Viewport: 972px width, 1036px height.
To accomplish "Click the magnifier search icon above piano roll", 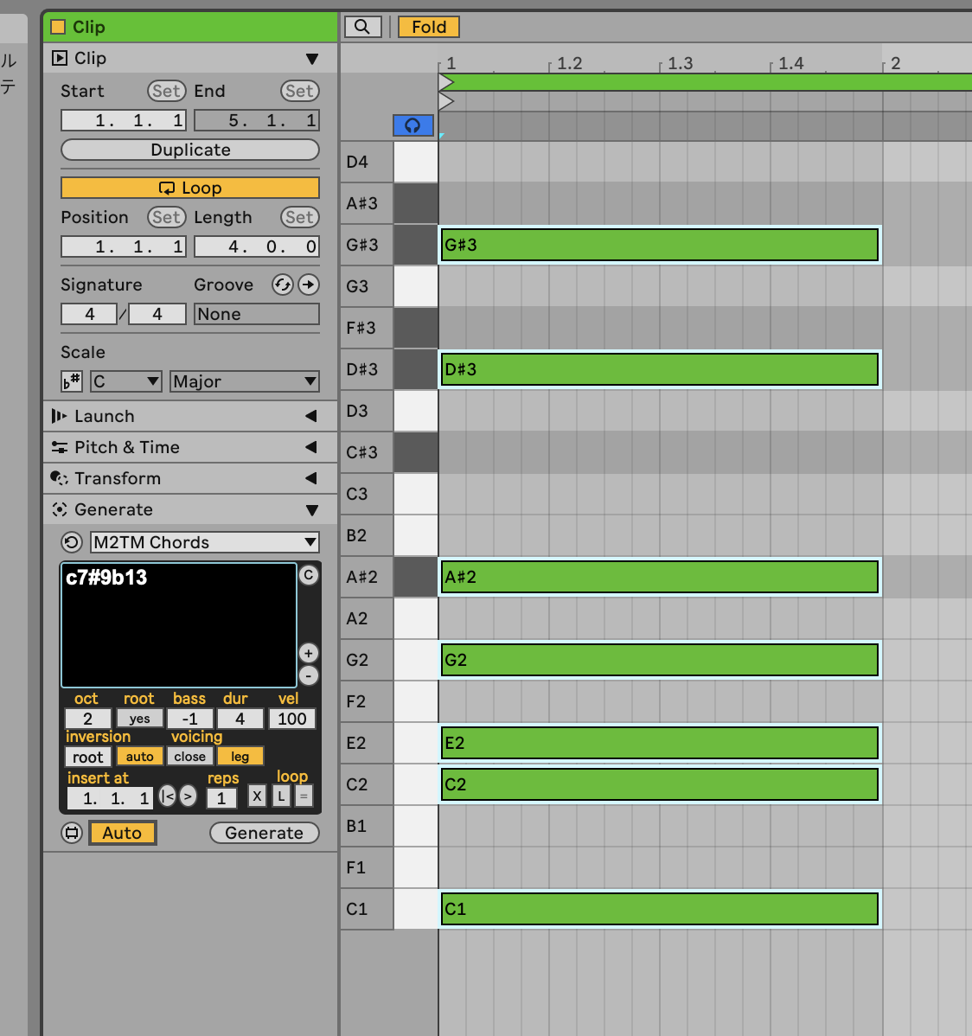I will pyautogui.click(x=362, y=27).
